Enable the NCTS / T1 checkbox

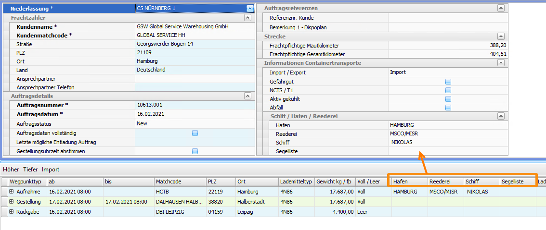point(448,90)
